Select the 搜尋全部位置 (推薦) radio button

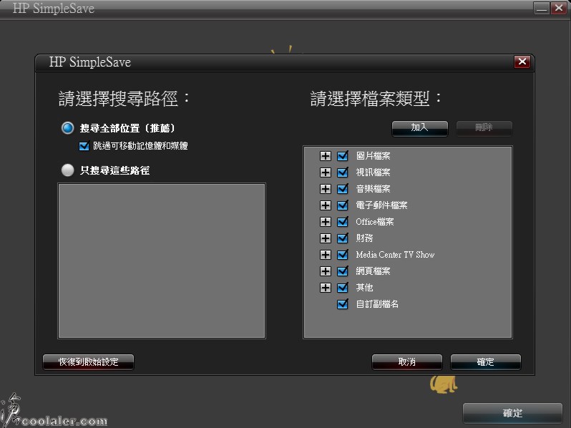coord(68,128)
